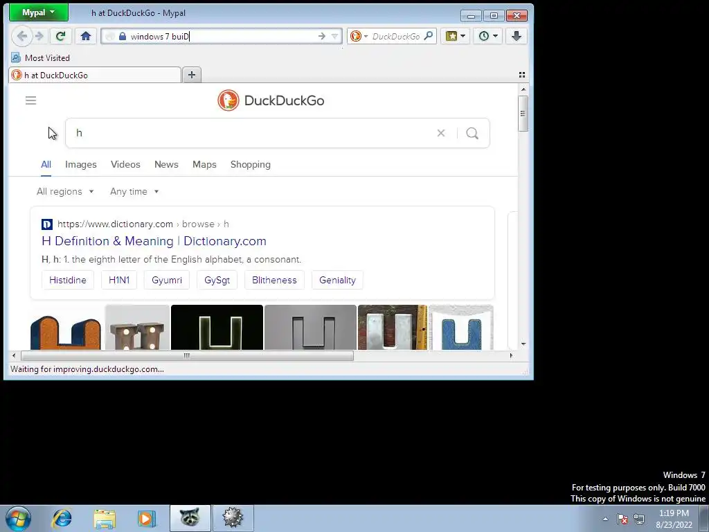The height and width of the screenshot is (532, 709).
Task: Show hidden system tray icons
Action: click(x=605, y=519)
